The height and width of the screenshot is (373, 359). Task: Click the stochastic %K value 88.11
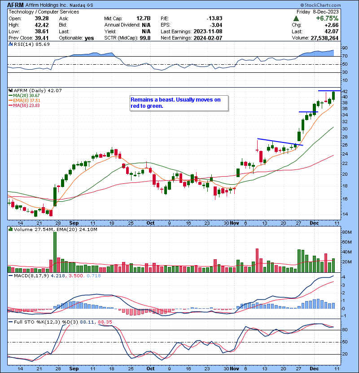87,322
